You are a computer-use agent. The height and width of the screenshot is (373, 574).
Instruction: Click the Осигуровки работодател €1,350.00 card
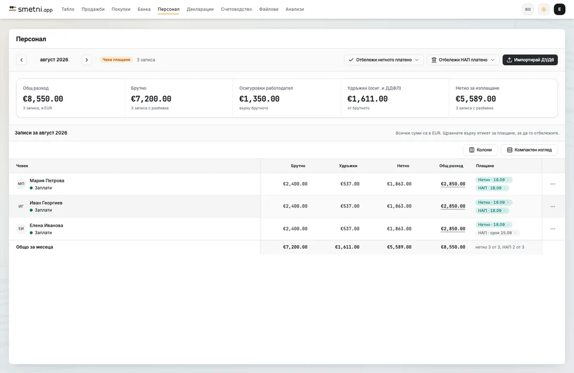pos(286,98)
